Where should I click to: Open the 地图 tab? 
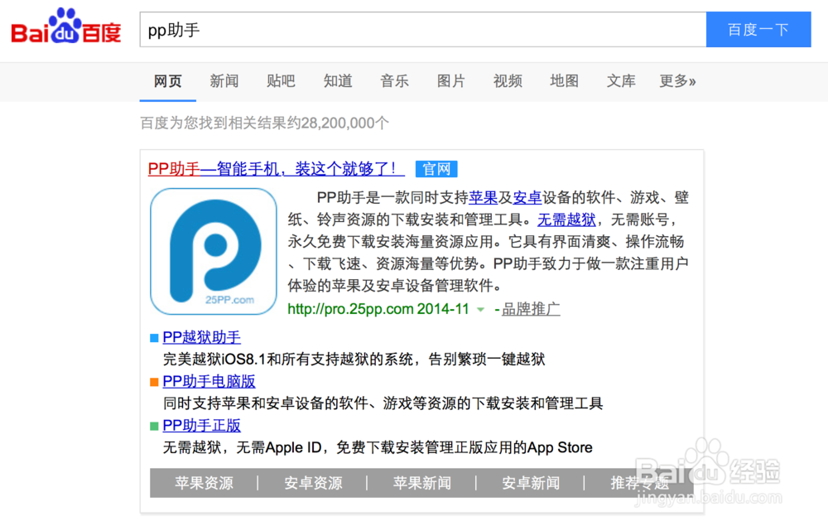[564, 81]
